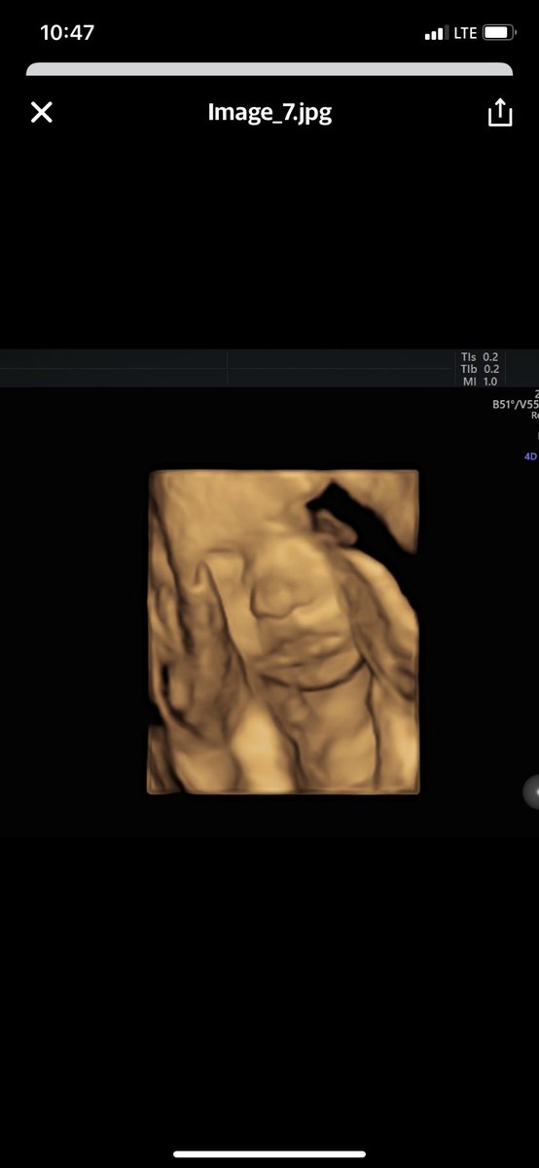The image size is (539, 1168).
Task: Tap the round gray button at right edge
Action: point(531,792)
